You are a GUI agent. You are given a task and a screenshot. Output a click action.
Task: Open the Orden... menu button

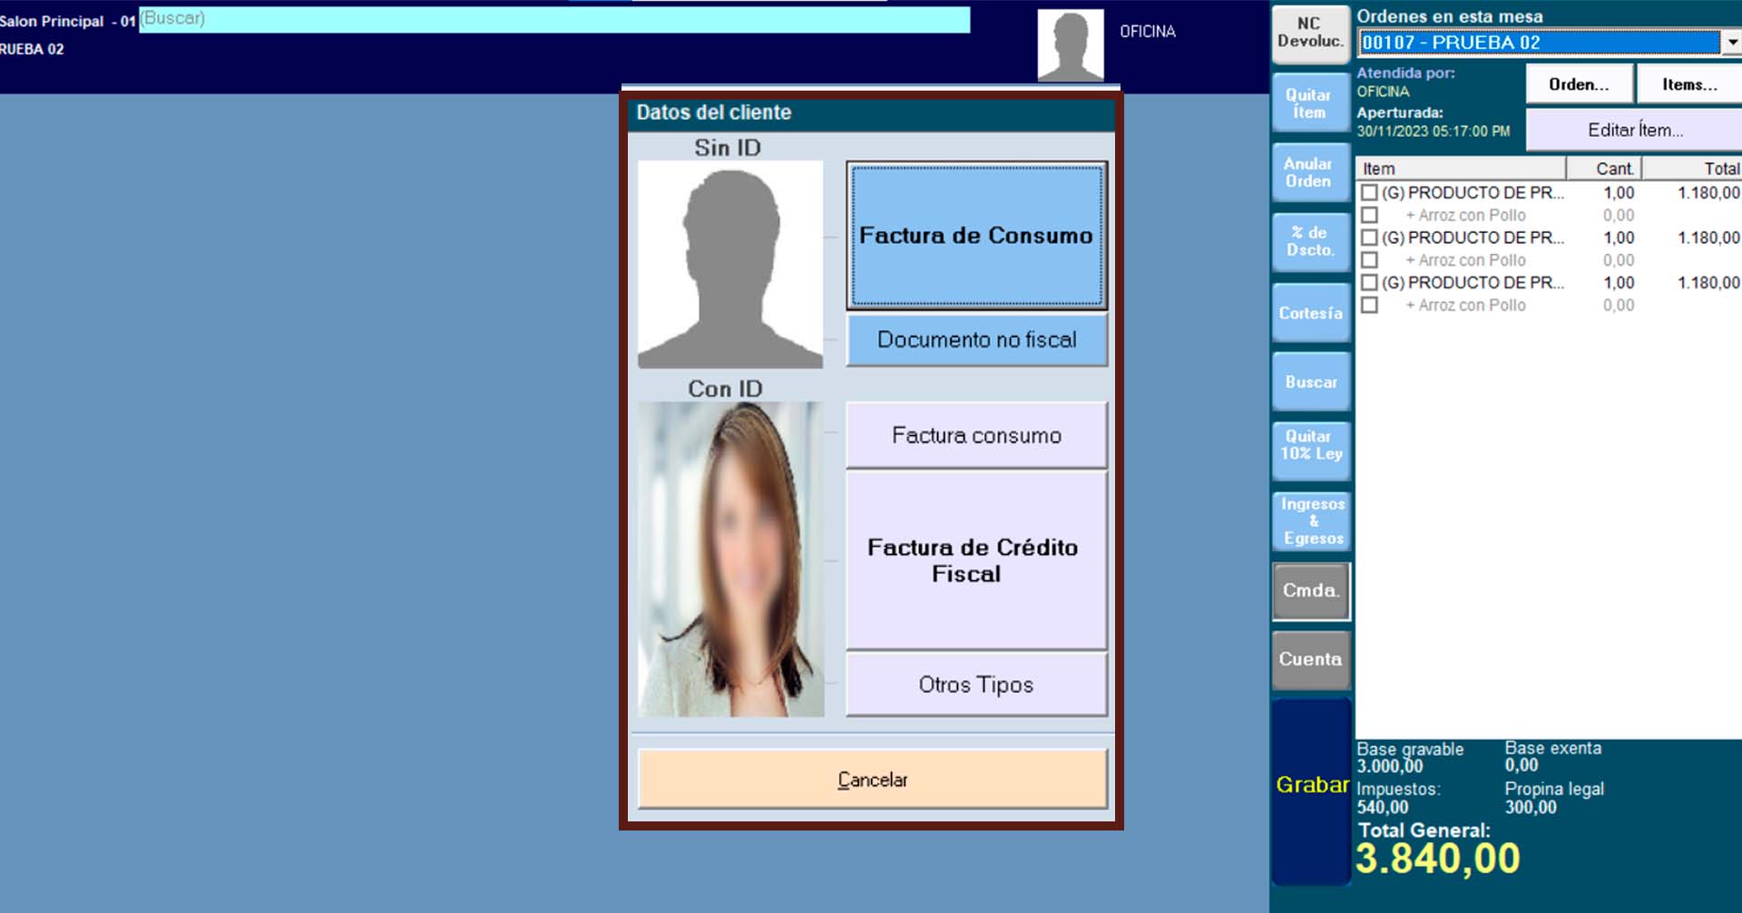click(1579, 84)
